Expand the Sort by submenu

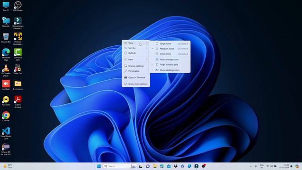(x=136, y=48)
